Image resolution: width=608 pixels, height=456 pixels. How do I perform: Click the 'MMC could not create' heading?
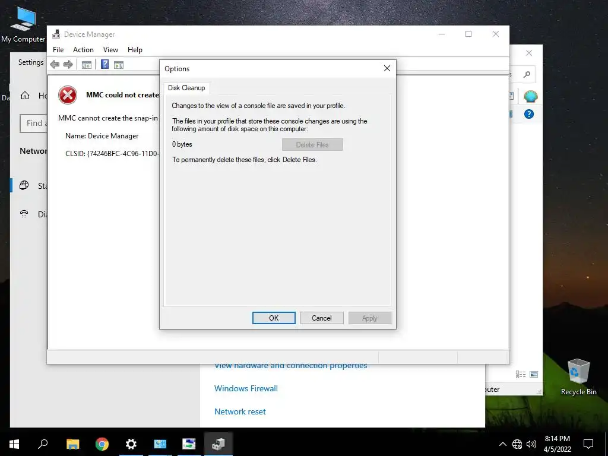[122, 95]
